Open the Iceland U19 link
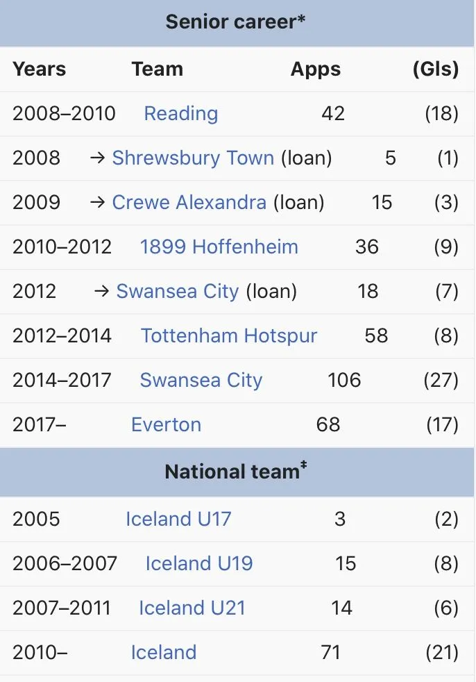This screenshot has height=682, width=476. pos(199,564)
